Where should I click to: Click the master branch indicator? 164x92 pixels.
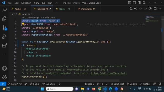tap(13, 84)
